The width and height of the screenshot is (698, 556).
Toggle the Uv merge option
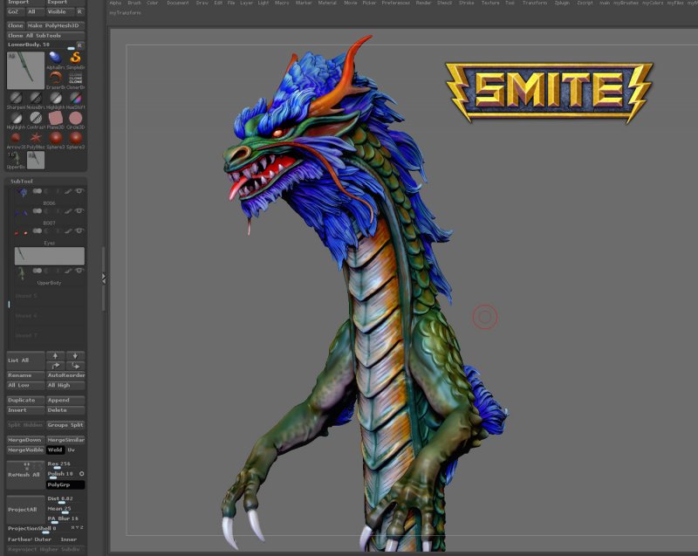[72, 450]
